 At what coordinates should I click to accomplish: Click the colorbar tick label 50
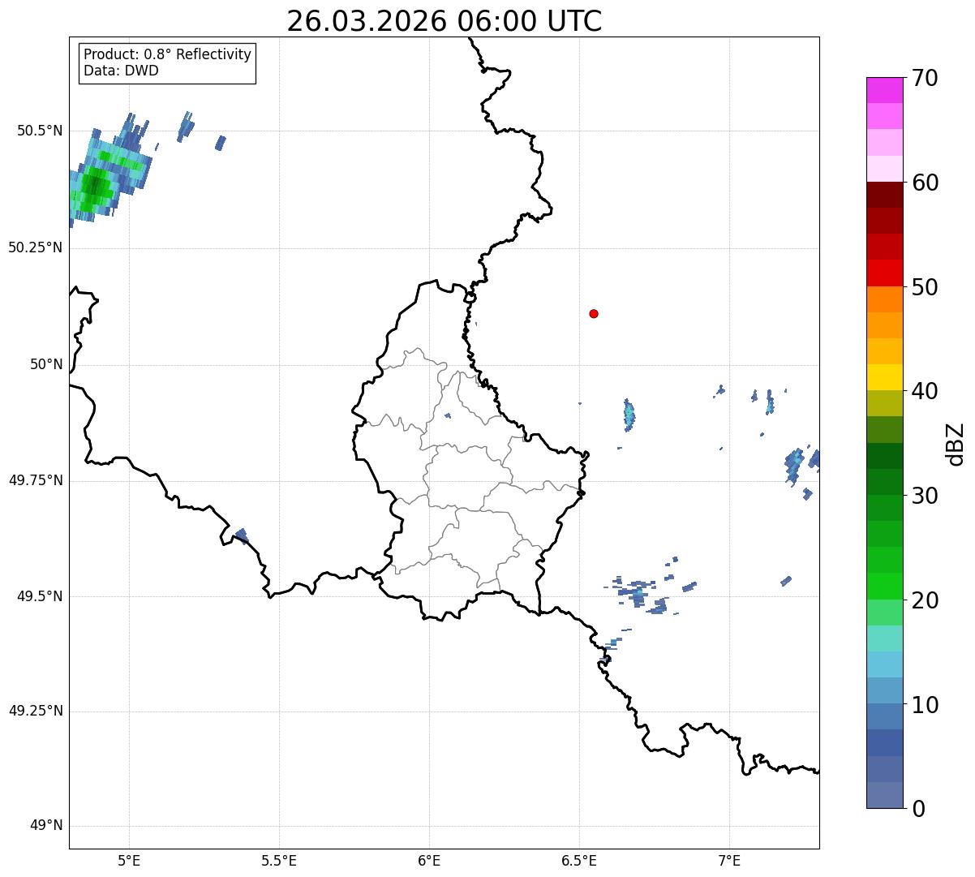pos(925,288)
